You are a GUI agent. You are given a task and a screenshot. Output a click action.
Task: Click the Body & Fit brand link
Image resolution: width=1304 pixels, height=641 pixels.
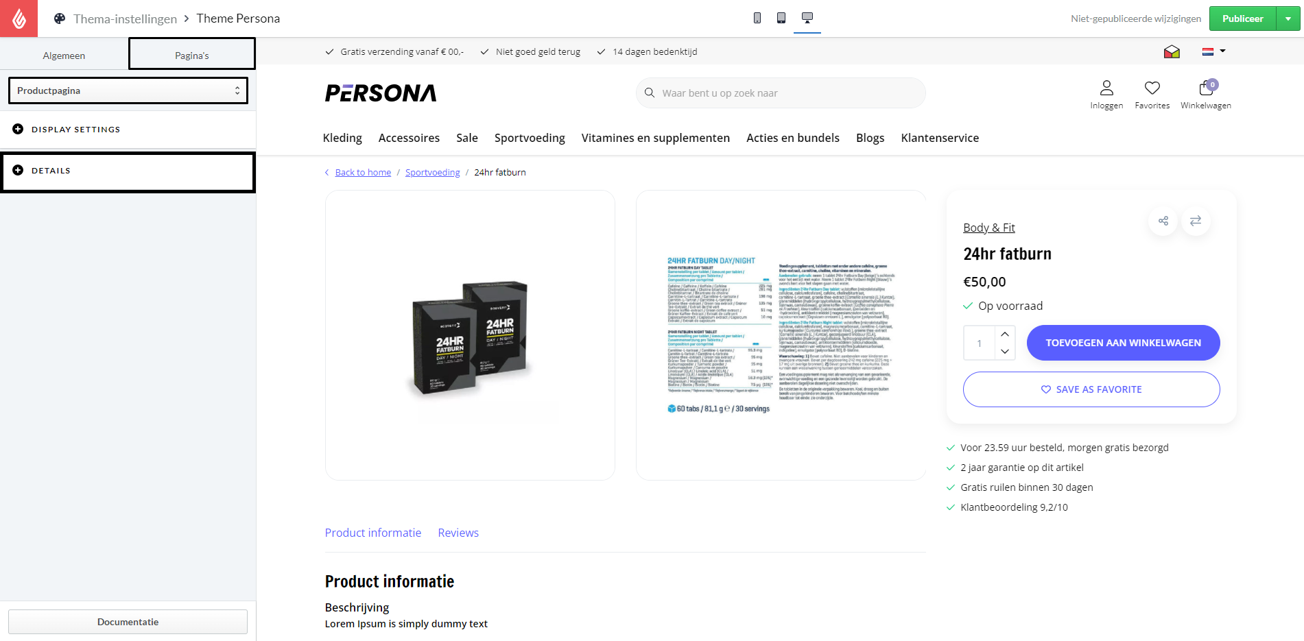tap(988, 228)
